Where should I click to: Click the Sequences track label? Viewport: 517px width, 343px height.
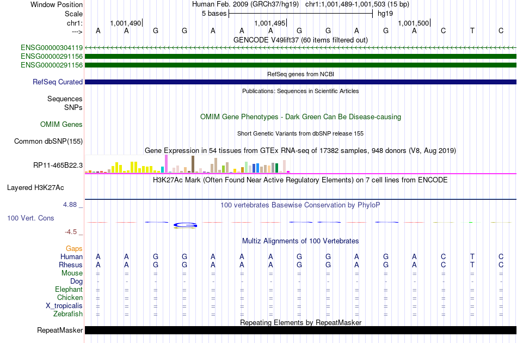pos(65,99)
